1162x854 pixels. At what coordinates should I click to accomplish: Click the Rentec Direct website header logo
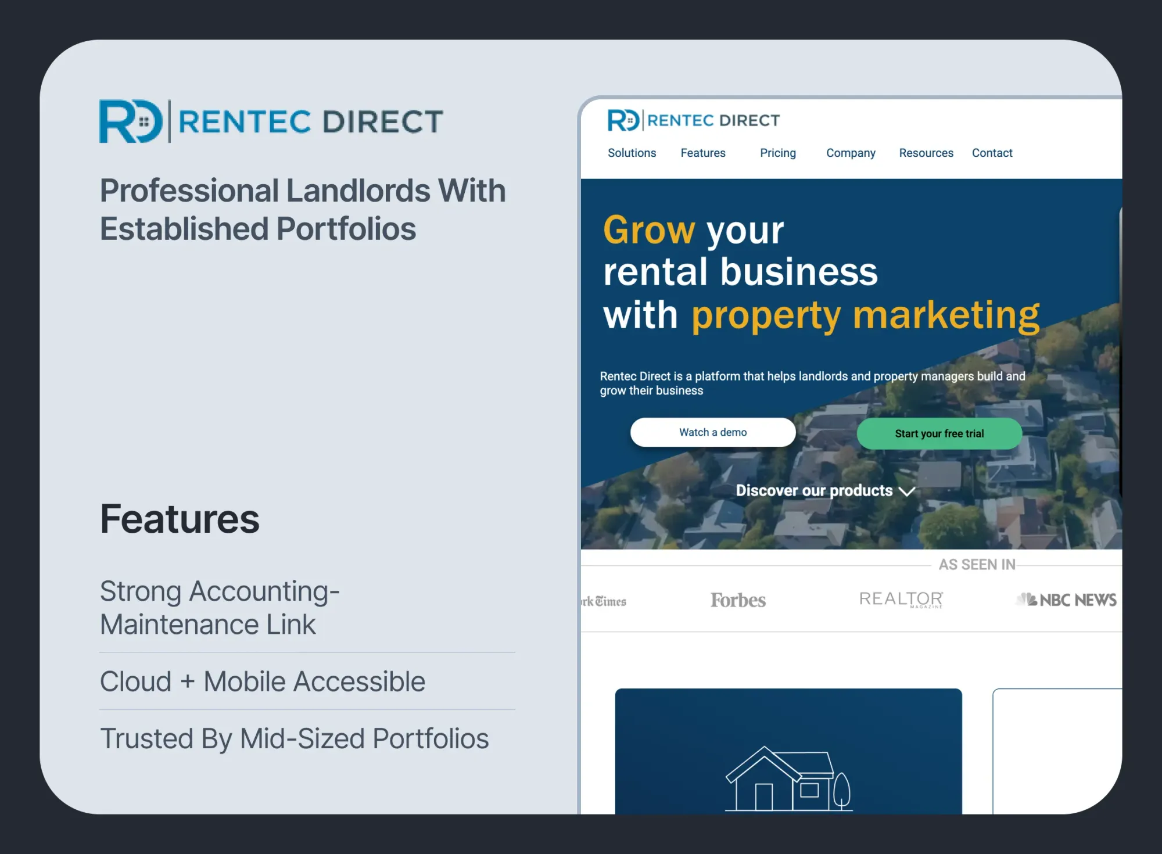[693, 120]
